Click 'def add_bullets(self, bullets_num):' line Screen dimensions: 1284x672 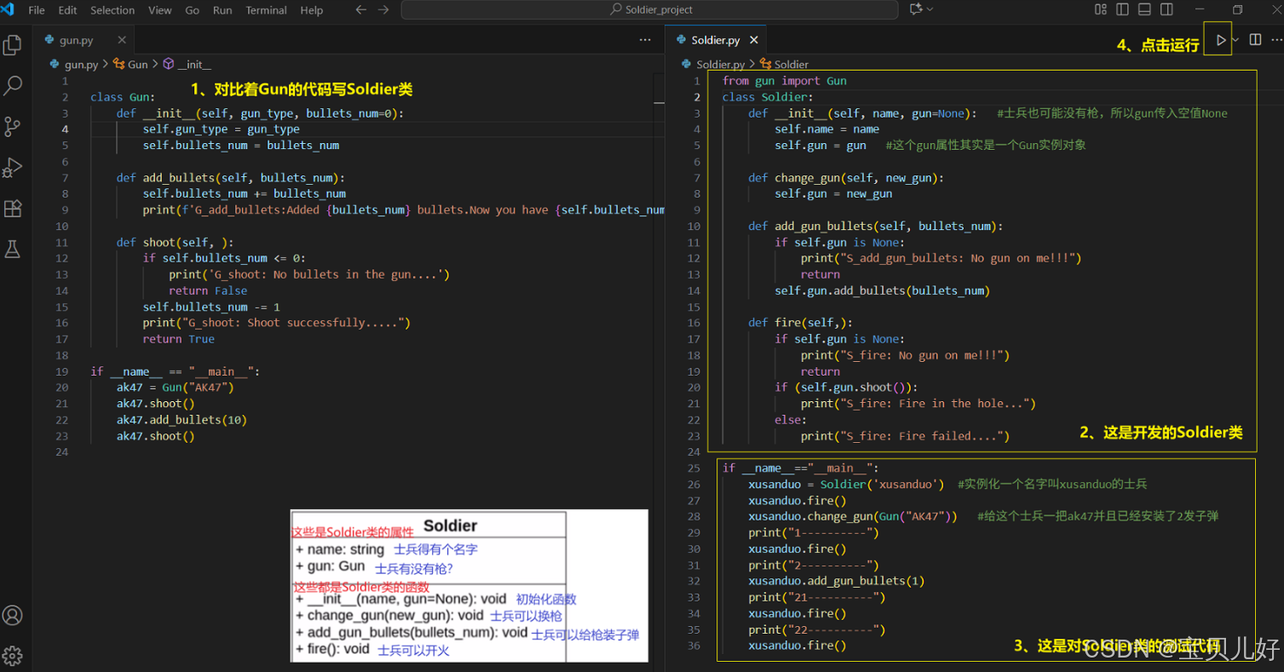point(231,178)
